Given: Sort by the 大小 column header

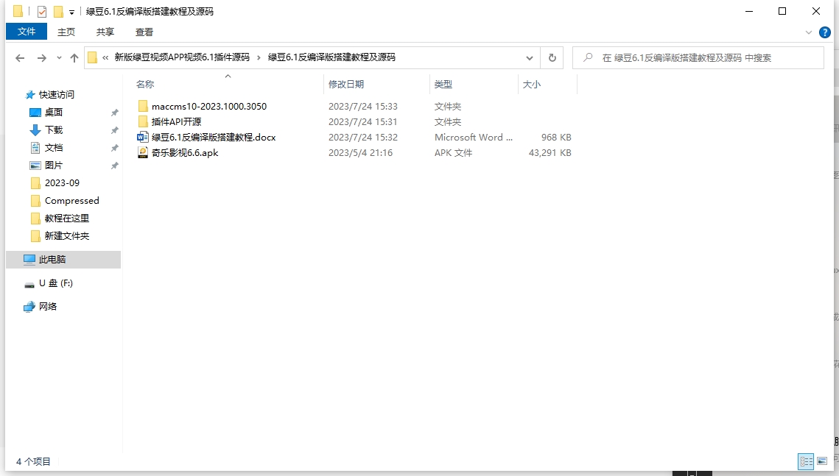Looking at the screenshot, I should (x=531, y=84).
